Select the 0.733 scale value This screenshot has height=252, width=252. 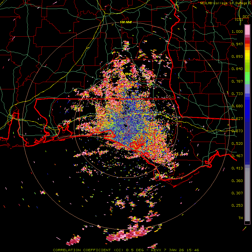(237, 94)
